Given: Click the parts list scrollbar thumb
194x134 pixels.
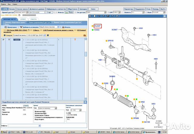Looking at the screenshot, I should [x=86, y=54].
